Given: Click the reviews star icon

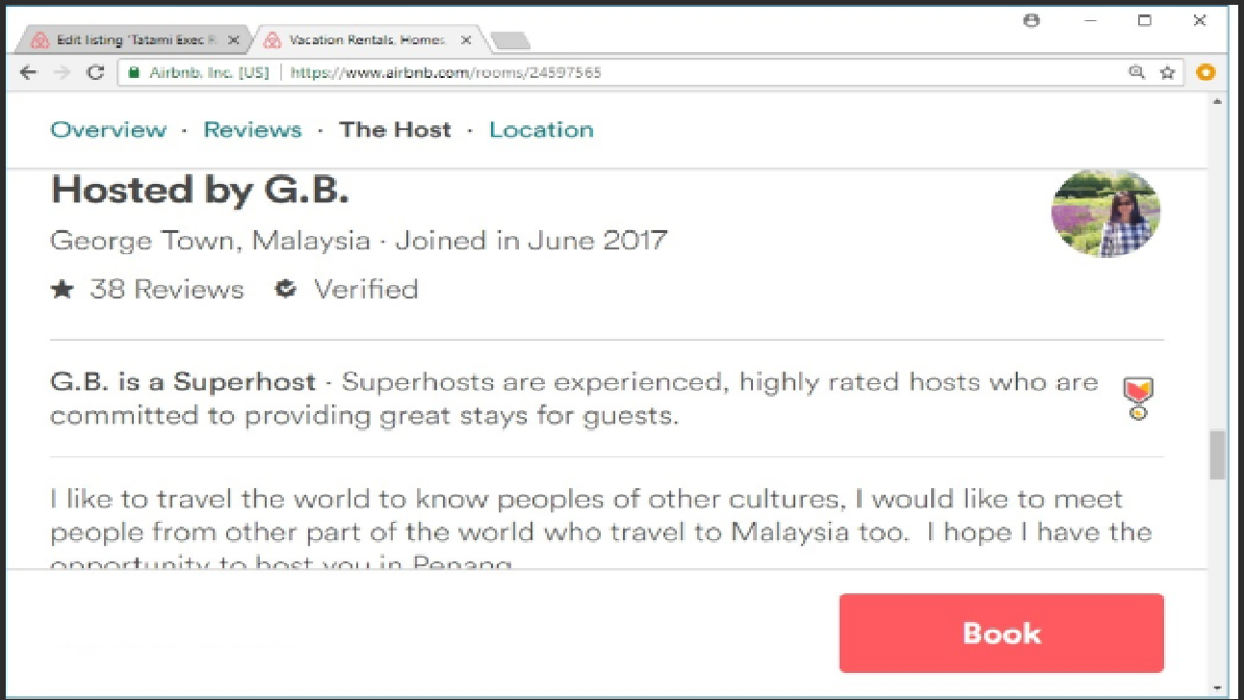Looking at the screenshot, I should pos(63,289).
